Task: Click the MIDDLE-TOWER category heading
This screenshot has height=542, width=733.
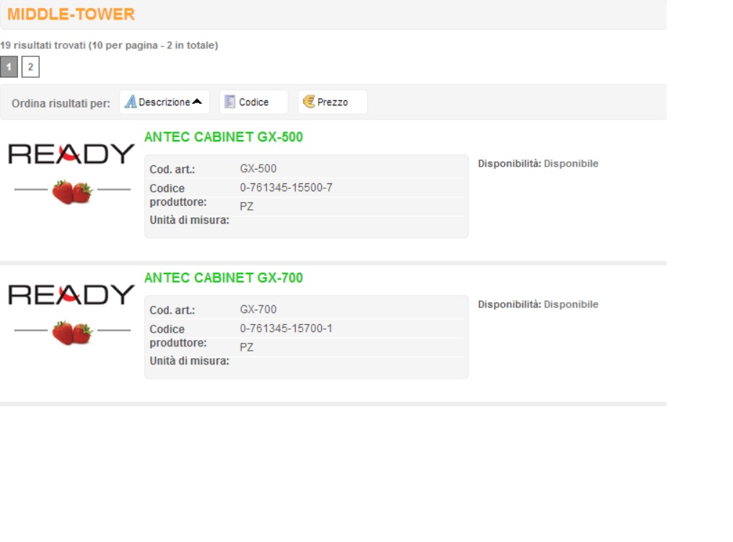Action: pyautogui.click(x=71, y=14)
